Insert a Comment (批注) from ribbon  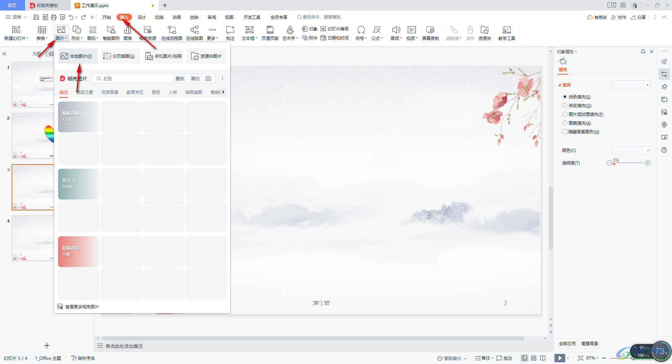coord(230,33)
